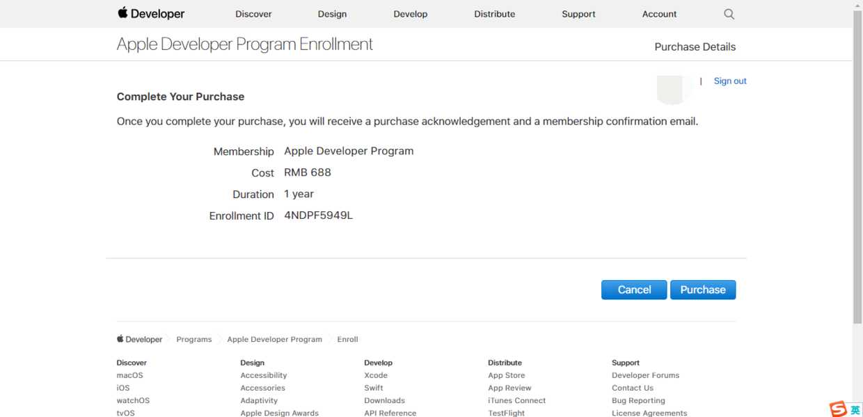
Task: Click the Sogou input method icon
Action: click(x=838, y=409)
